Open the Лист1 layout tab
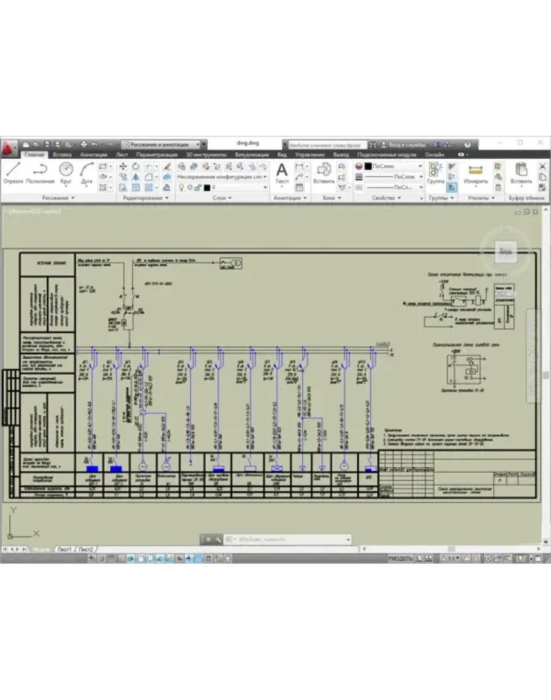Screen dimensions: 551x700 (x=64, y=549)
